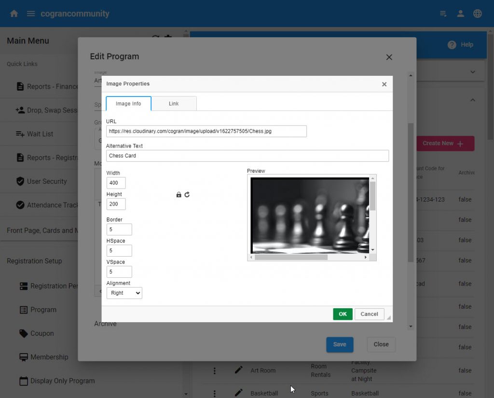Click the Wait List icon
Image resolution: width=494 pixels, height=398 pixels.
(20, 134)
